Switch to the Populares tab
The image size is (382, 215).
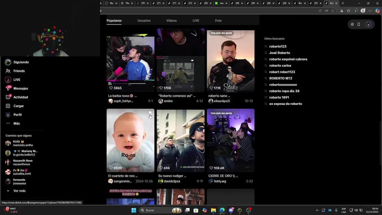(x=114, y=21)
